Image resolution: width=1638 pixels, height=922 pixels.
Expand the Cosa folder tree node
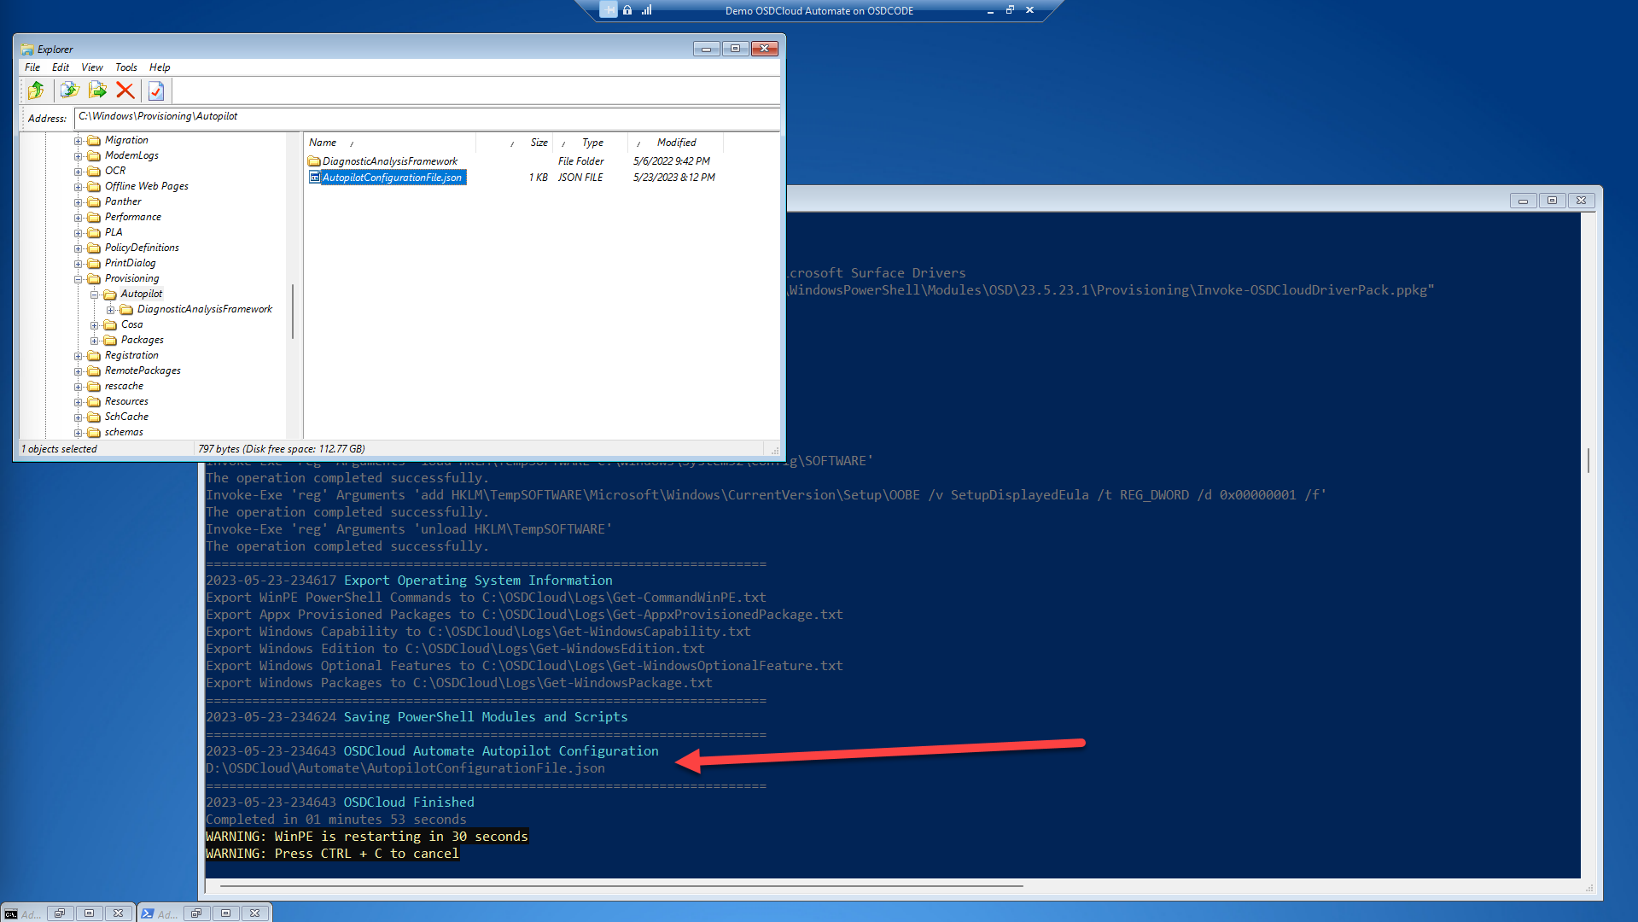95,325
